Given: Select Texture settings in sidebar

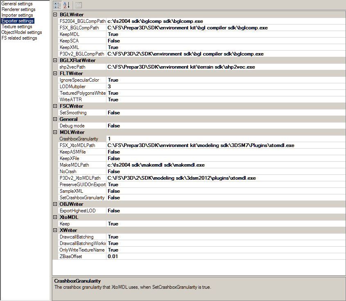Looking at the screenshot, I should pyautogui.click(x=17, y=27).
